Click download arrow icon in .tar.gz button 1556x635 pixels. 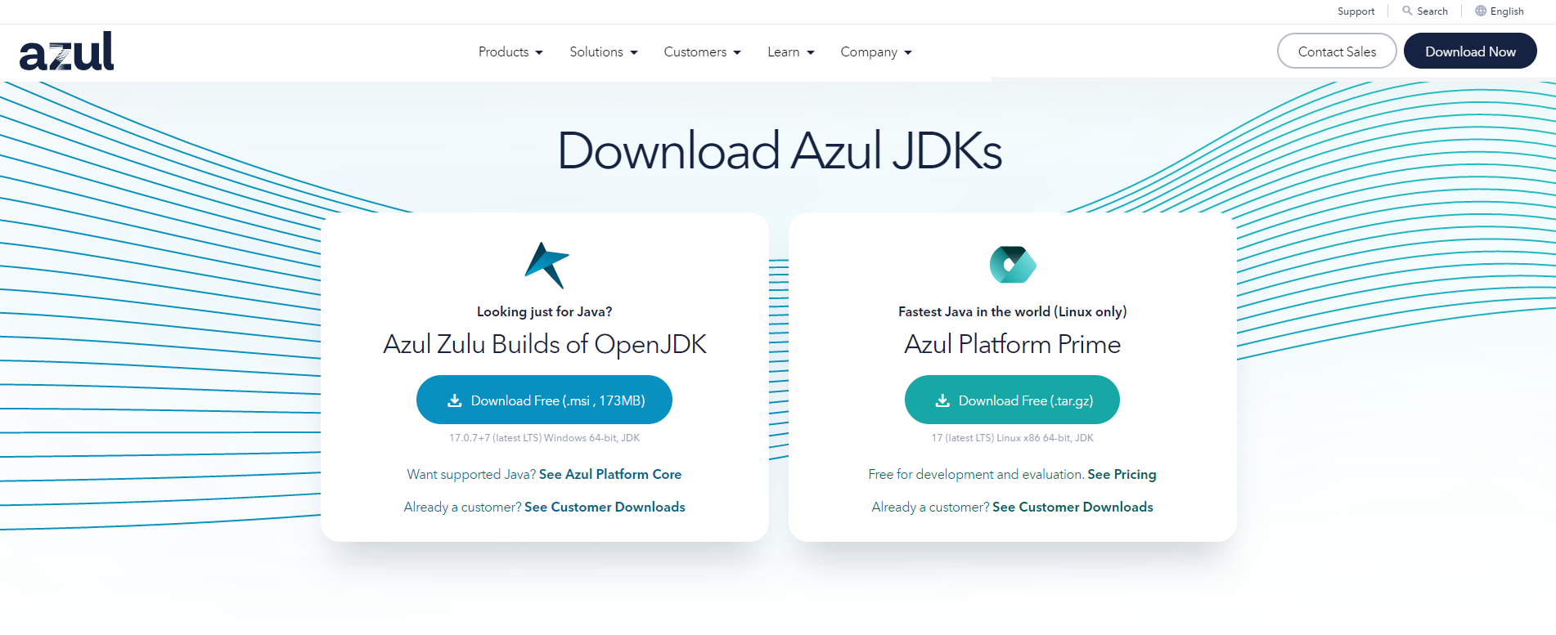[942, 400]
